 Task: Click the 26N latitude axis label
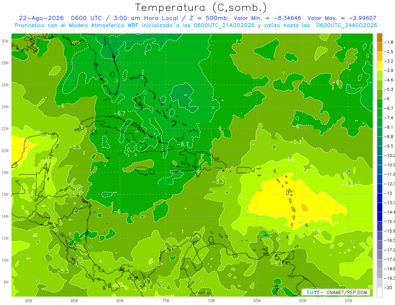[x=6, y=85]
